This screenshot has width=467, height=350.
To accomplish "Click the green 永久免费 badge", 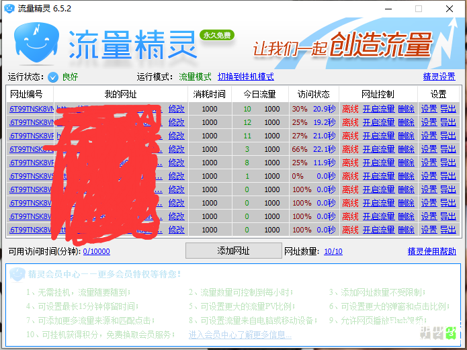I will click(217, 35).
